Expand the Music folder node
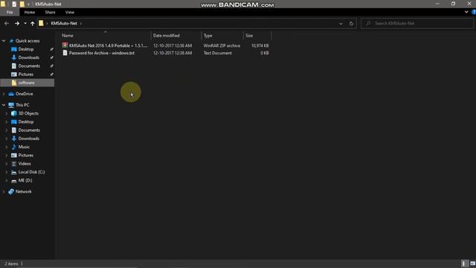The width and height of the screenshot is (476, 268). (x=7, y=147)
